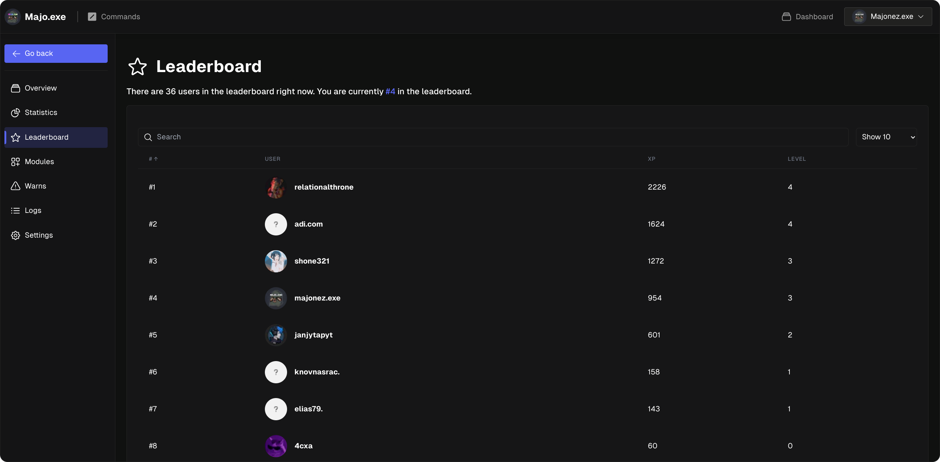
Task: Click the magnifying glass search icon
Action: [148, 137]
